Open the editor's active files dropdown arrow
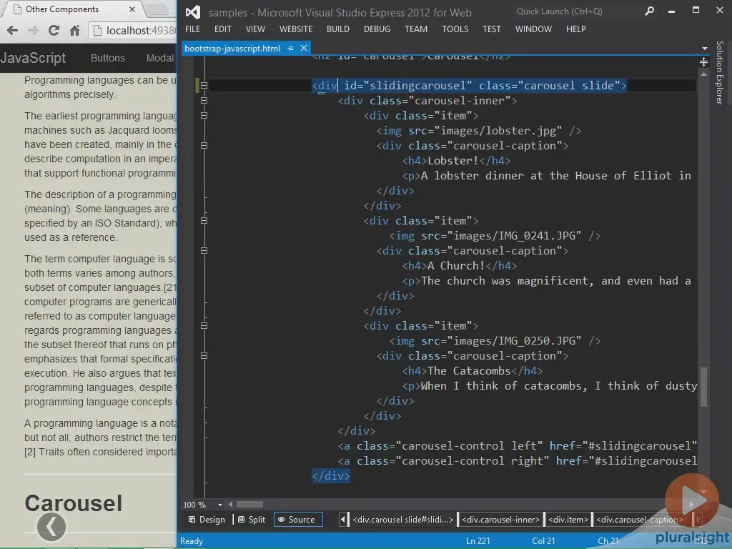This screenshot has height=549, width=732. (704, 49)
